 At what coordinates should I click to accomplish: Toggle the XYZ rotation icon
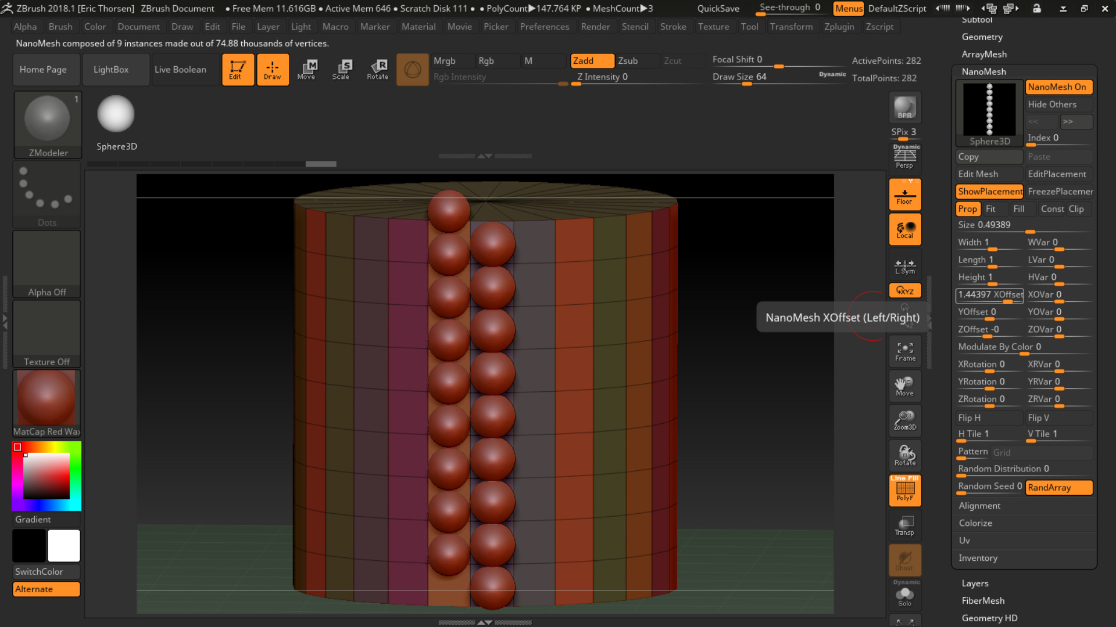pos(904,290)
